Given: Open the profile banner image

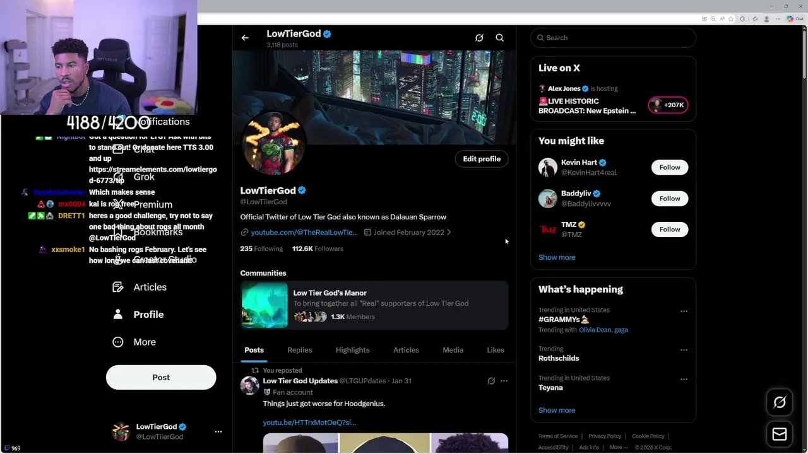Looking at the screenshot, I should coord(374,98).
